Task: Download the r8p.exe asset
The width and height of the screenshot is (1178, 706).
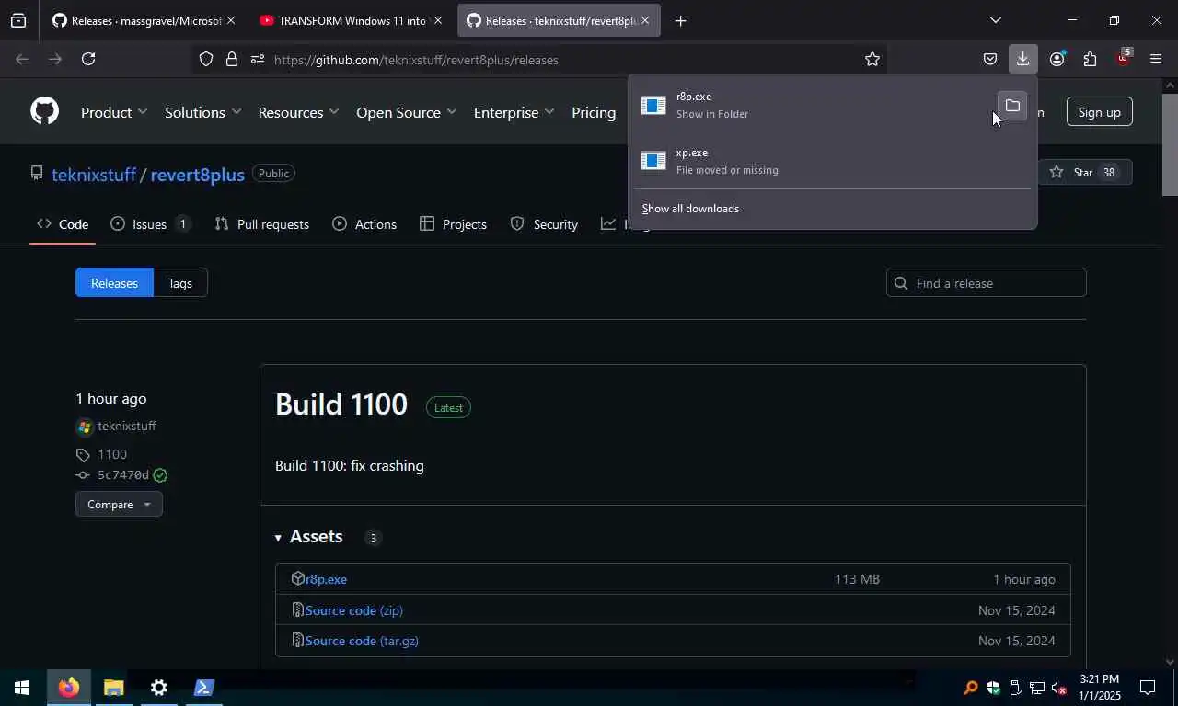Action: click(326, 579)
